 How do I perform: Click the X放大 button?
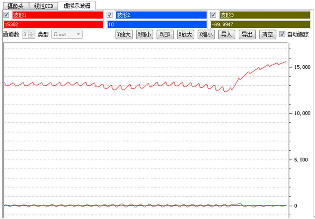[185, 34]
